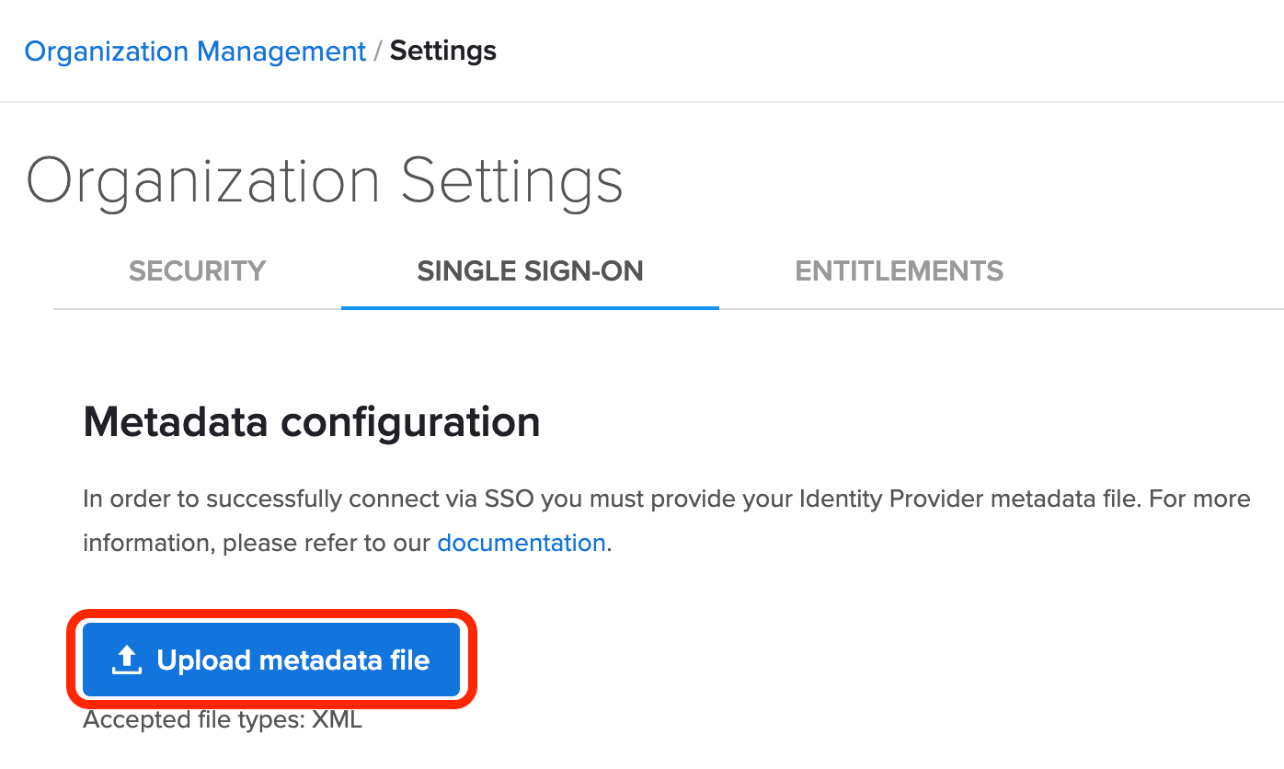Upload an XML metadata file via the highlighted button
The image size is (1284, 769).
point(270,660)
